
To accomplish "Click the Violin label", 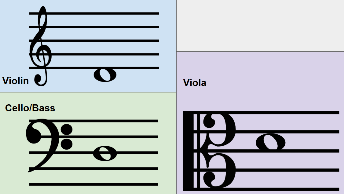I will tap(16, 81).
